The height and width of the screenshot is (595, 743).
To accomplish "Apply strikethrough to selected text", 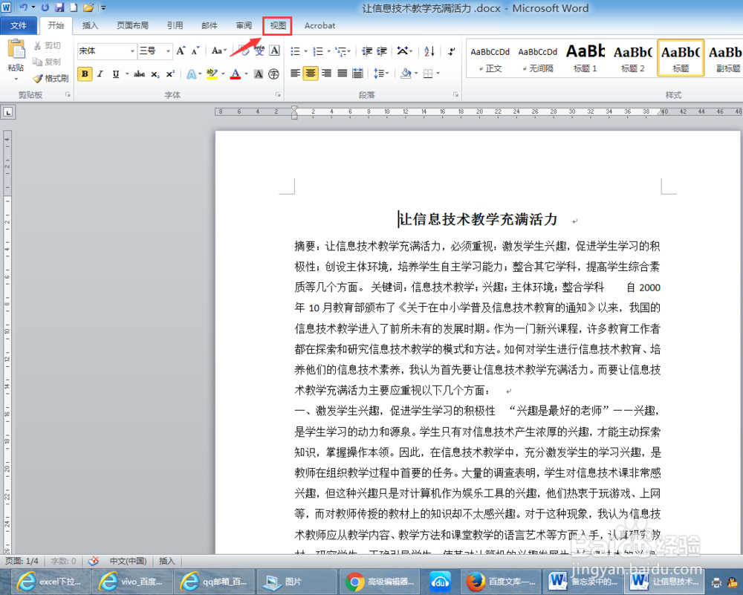I will click(x=138, y=74).
